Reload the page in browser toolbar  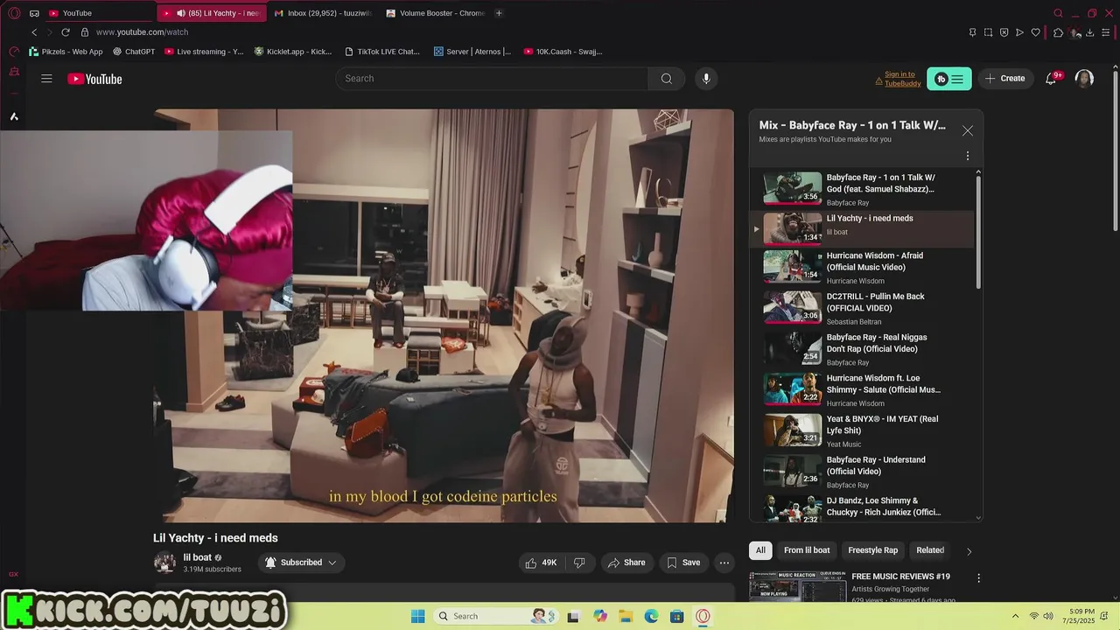click(65, 32)
